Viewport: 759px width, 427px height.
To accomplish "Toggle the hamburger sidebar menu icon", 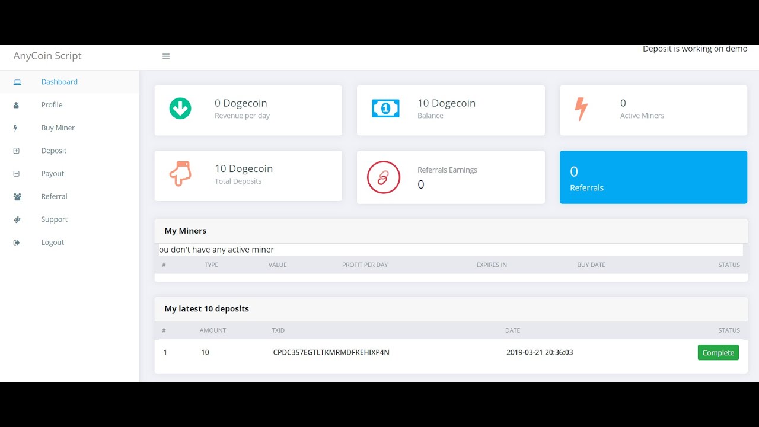I will pyautogui.click(x=166, y=56).
